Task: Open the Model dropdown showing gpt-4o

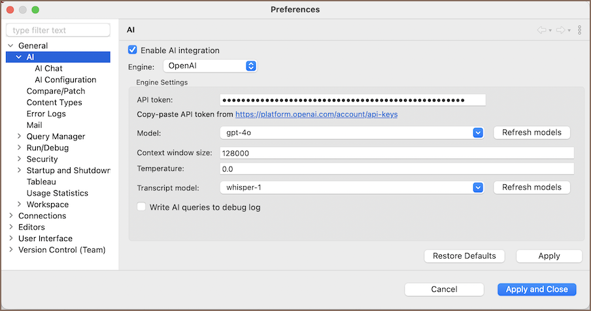Action: point(351,133)
